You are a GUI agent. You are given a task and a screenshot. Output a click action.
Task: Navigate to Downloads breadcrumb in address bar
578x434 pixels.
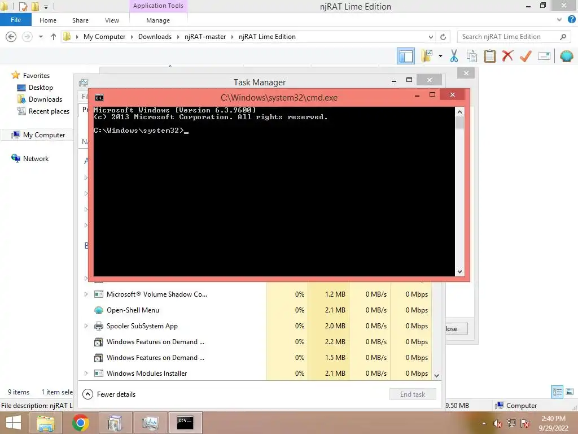[x=155, y=37]
